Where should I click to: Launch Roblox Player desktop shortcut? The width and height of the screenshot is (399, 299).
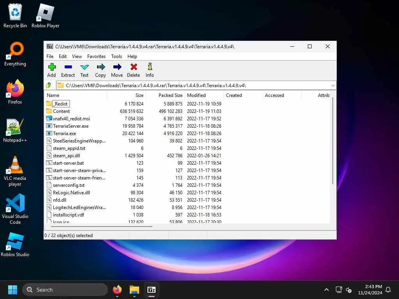click(45, 16)
